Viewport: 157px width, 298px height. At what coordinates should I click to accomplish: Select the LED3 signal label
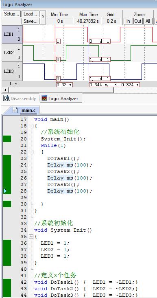coord(12,72)
